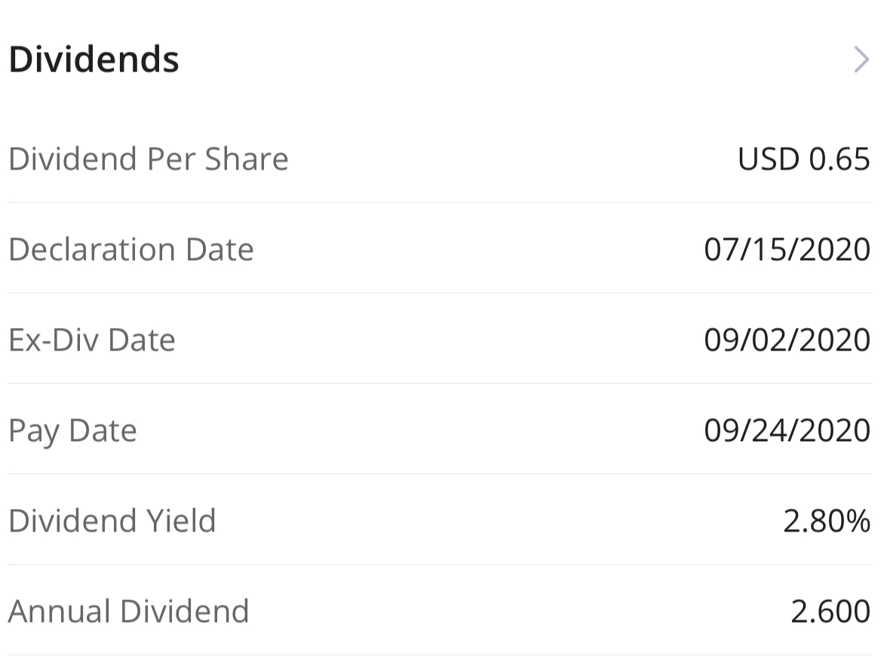Click the USD currency prefix
This screenshot has height=656, width=893.
(x=769, y=158)
